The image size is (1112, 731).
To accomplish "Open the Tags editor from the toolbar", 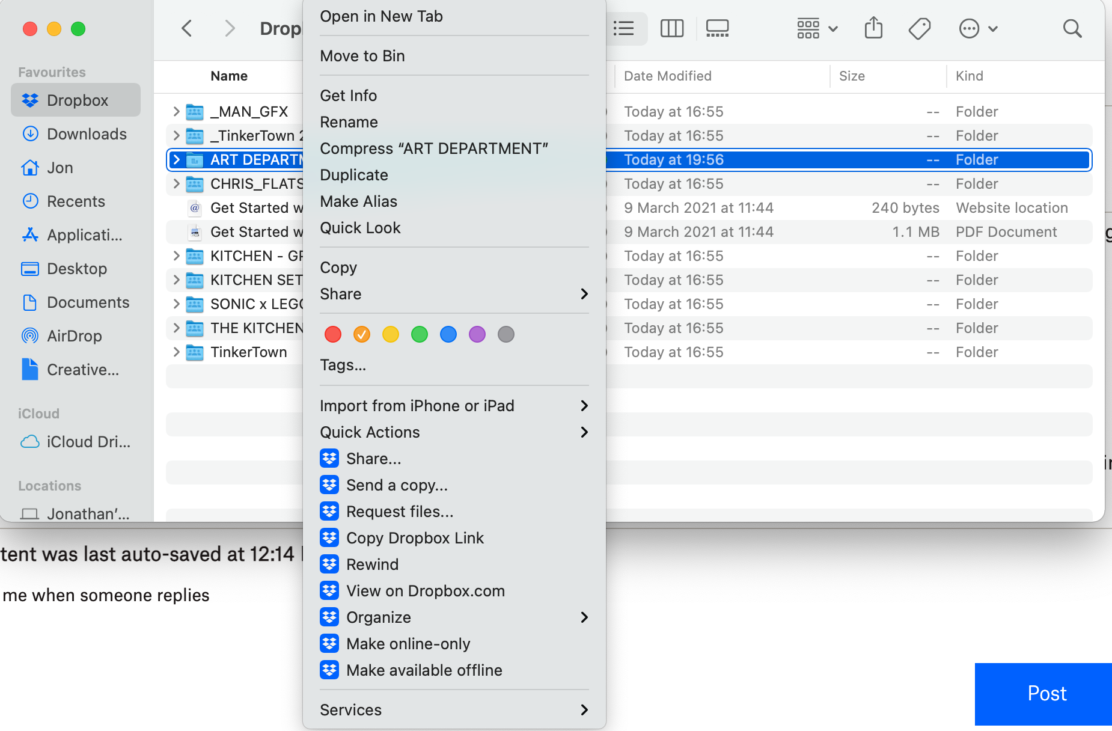I will [x=920, y=28].
